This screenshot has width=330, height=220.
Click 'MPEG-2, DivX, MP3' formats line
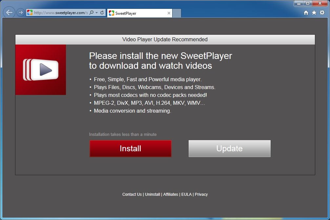[149, 103]
